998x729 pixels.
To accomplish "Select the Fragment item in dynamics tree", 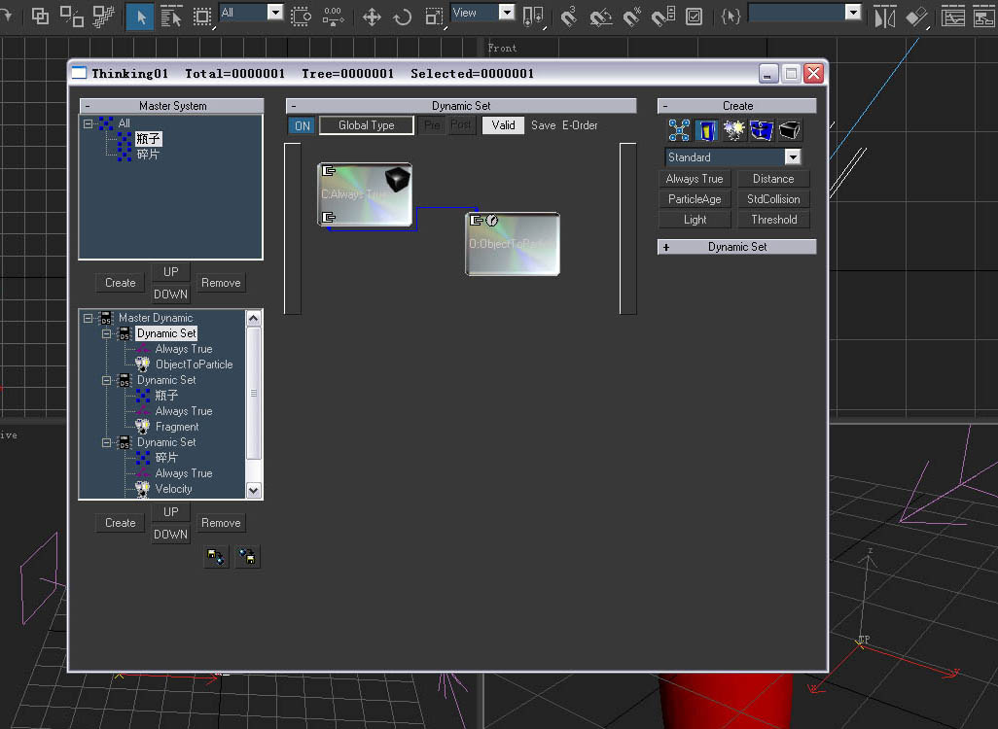I will [176, 427].
